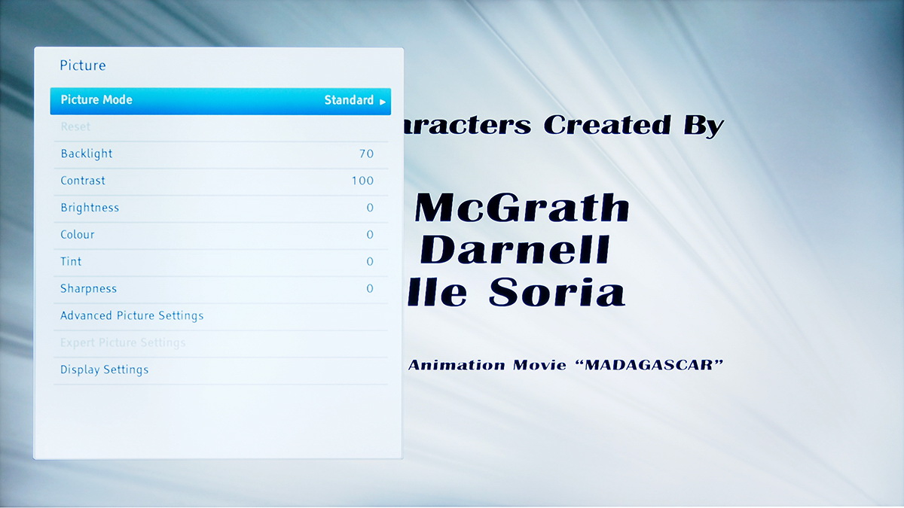Click the "McGrath" credit text
This screenshot has height=508, width=904.
click(x=522, y=208)
